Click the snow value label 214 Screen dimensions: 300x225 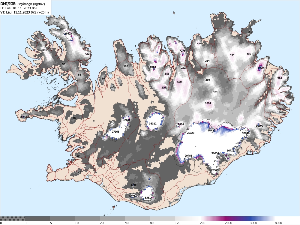207,61
